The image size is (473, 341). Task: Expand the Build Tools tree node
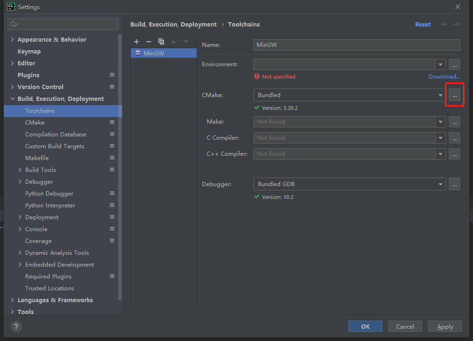(x=20, y=170)
